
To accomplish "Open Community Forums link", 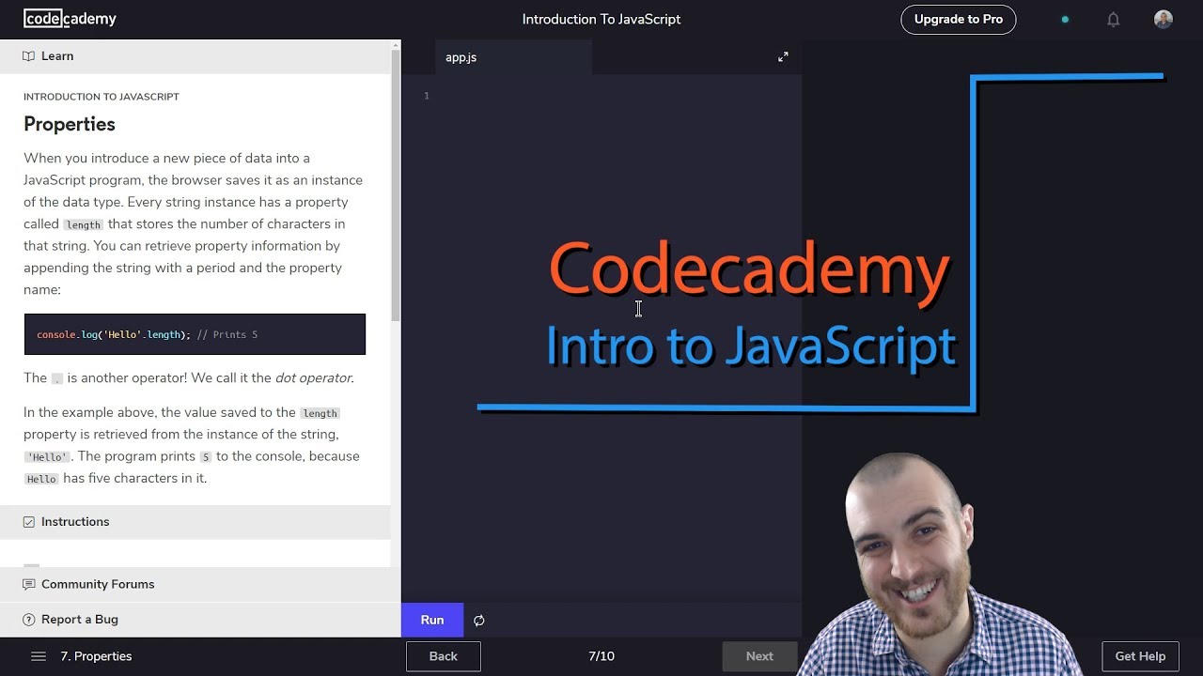I will [x=98, y=584].
